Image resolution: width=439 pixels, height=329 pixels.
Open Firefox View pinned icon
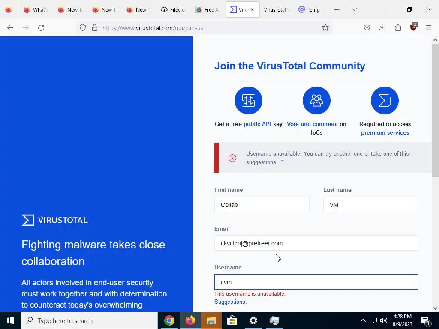[9, 10]
